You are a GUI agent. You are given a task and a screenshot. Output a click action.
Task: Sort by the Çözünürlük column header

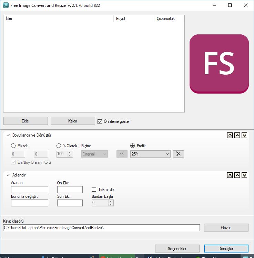(169, 19)
